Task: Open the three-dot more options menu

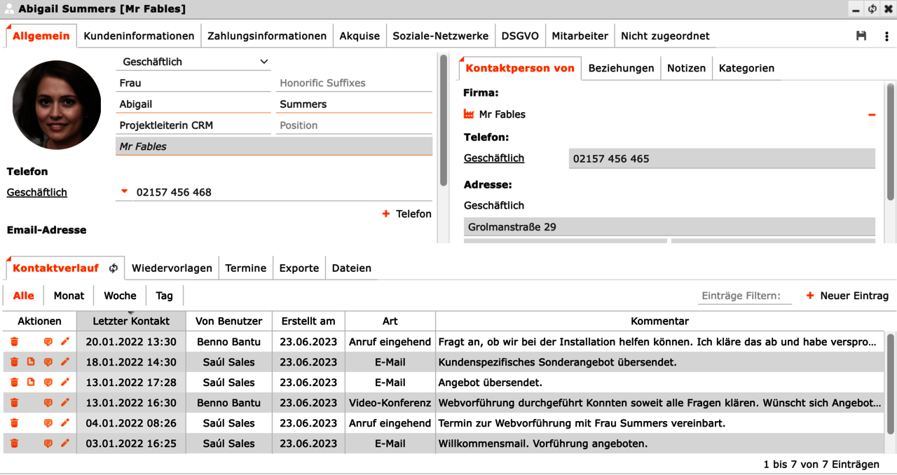Action: click(x=886, y=36)
